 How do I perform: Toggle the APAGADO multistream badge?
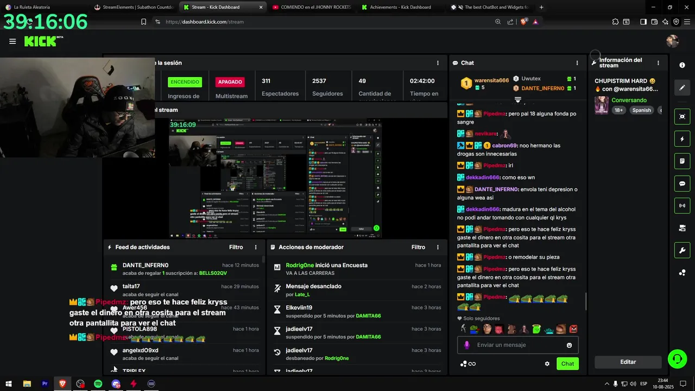point(230,82)
